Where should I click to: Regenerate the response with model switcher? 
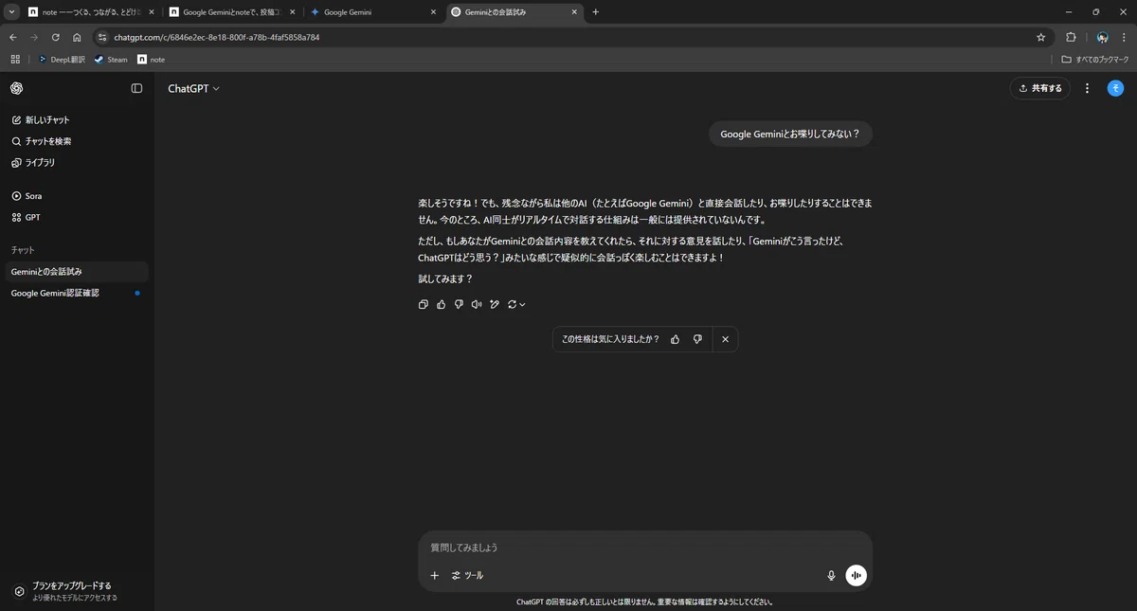click(516, 304)
